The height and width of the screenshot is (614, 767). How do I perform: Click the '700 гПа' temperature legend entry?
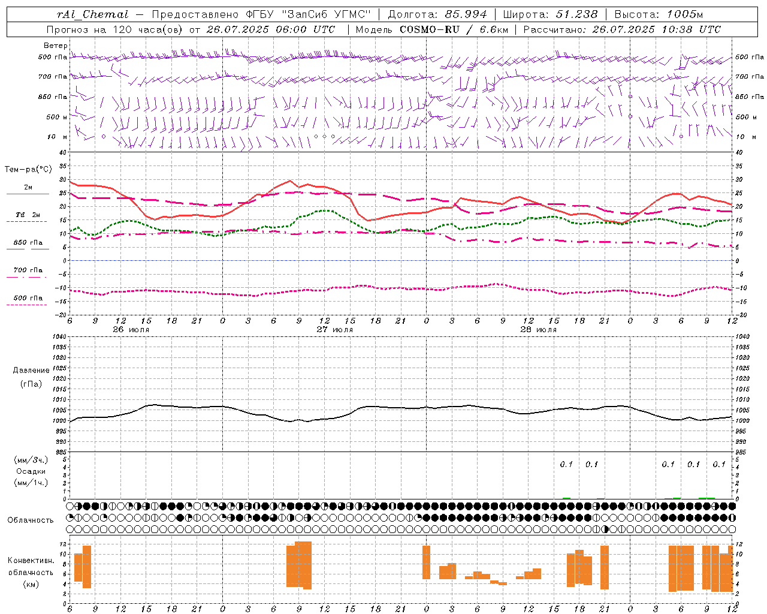(28, 270)
